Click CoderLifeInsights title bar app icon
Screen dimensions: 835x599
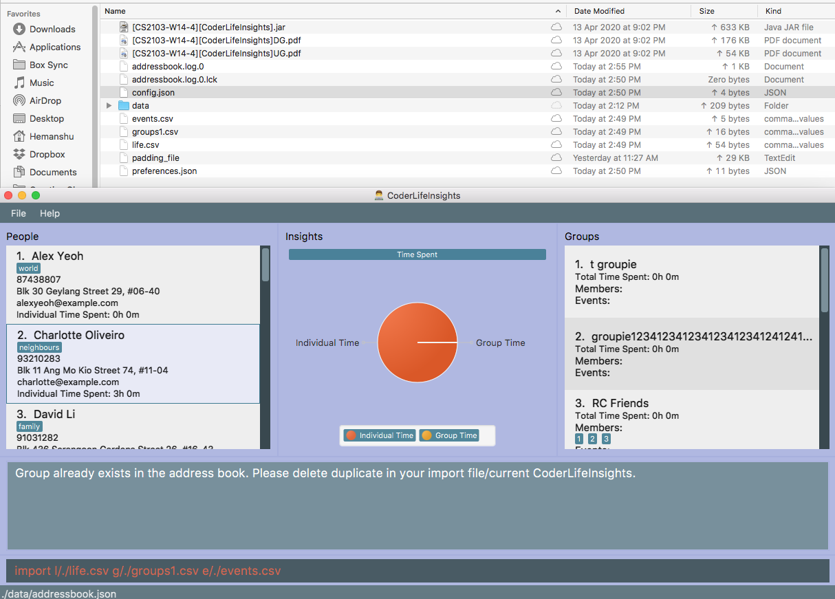[379, 195]
